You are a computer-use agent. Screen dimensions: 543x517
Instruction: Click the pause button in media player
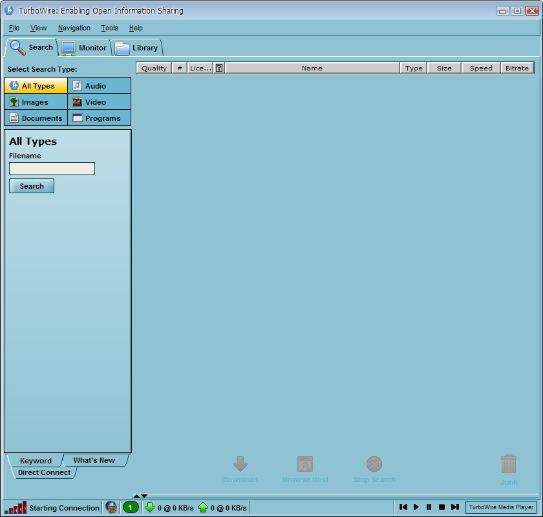coord(429,507)
